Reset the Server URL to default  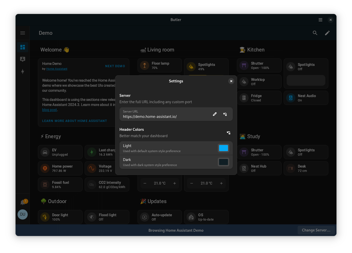pyautogui.click(x=225, y=114)
